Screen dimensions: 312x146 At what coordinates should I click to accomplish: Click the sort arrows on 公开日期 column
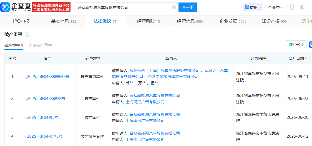306,58
